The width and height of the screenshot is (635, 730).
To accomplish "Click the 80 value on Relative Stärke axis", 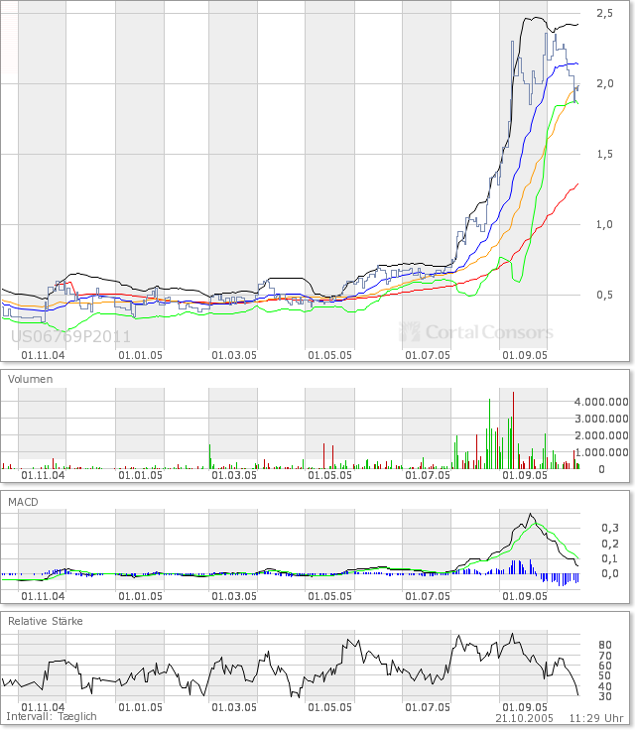I will [x=604, y=645].
